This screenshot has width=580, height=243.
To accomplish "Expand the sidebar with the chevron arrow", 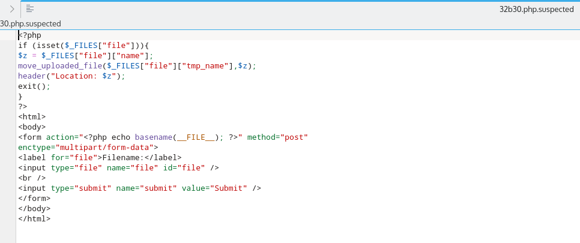I will [x=12, y=9].
